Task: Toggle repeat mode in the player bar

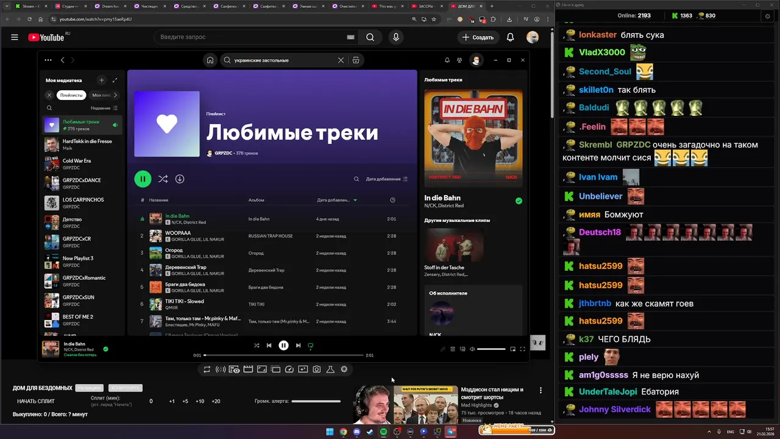Action: [x=310, y=345]
